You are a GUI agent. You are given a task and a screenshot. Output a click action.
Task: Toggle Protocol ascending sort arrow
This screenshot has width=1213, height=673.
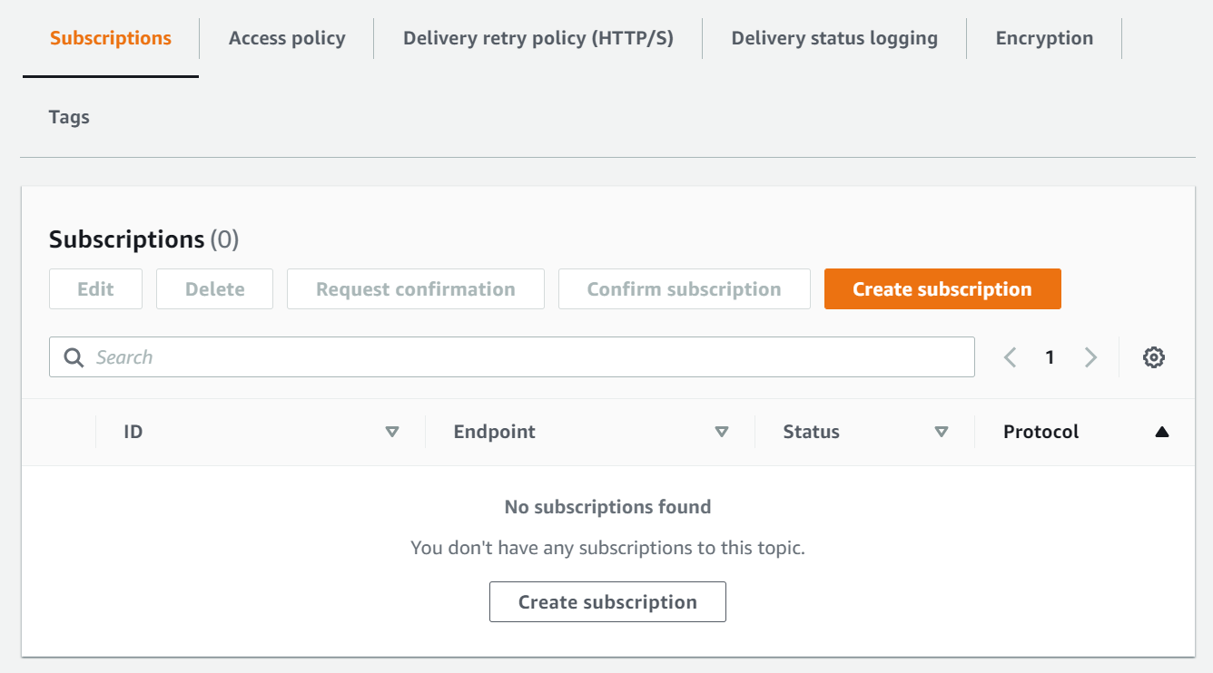point(1161,432)
